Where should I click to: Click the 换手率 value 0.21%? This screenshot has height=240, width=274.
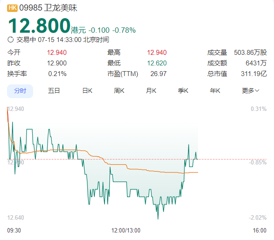click(x=57, y=74)
